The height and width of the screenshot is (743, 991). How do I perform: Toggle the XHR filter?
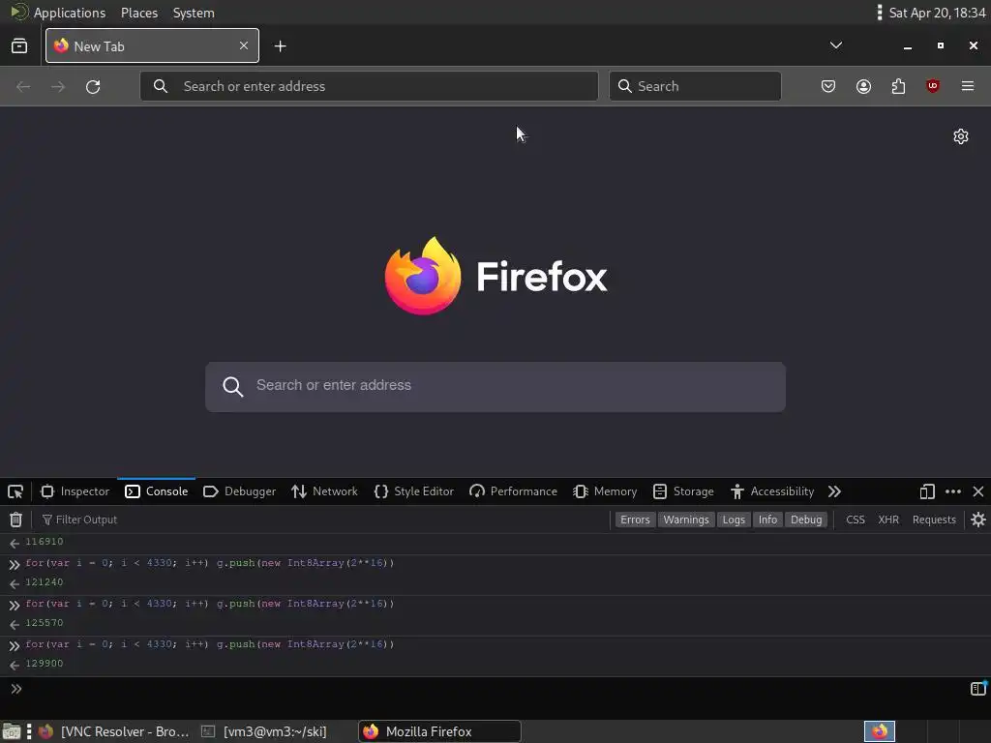pyautogui.click(x=888, y=520)
